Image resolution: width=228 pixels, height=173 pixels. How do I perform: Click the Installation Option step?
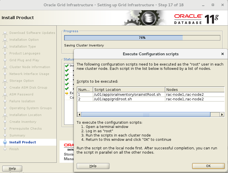coord(24,40)
